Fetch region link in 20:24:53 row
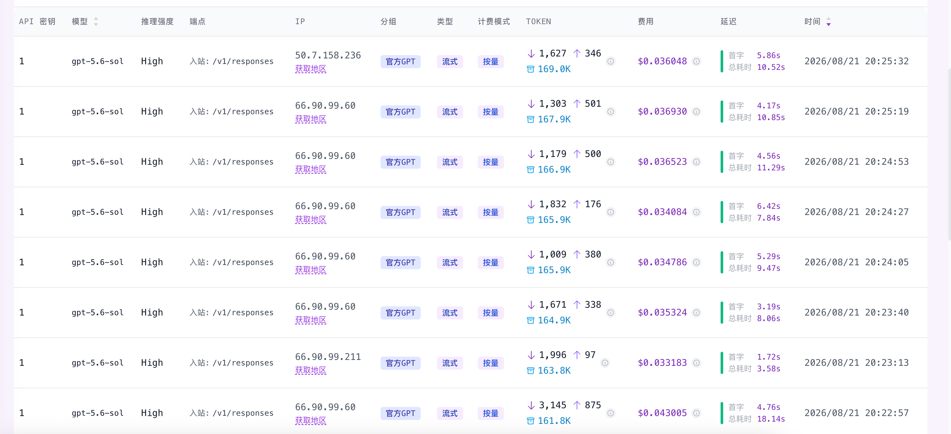This screenshot has width=951, height=434. (310, 169)
